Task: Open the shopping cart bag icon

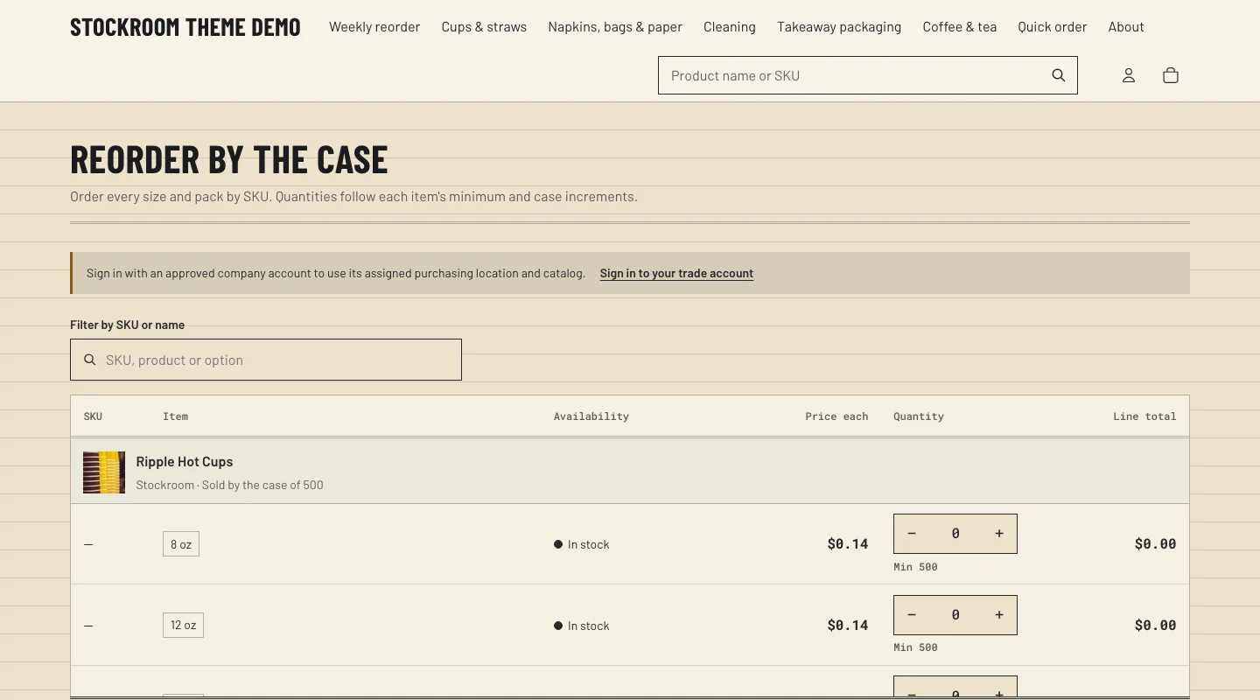Action: coord(1171,75)
